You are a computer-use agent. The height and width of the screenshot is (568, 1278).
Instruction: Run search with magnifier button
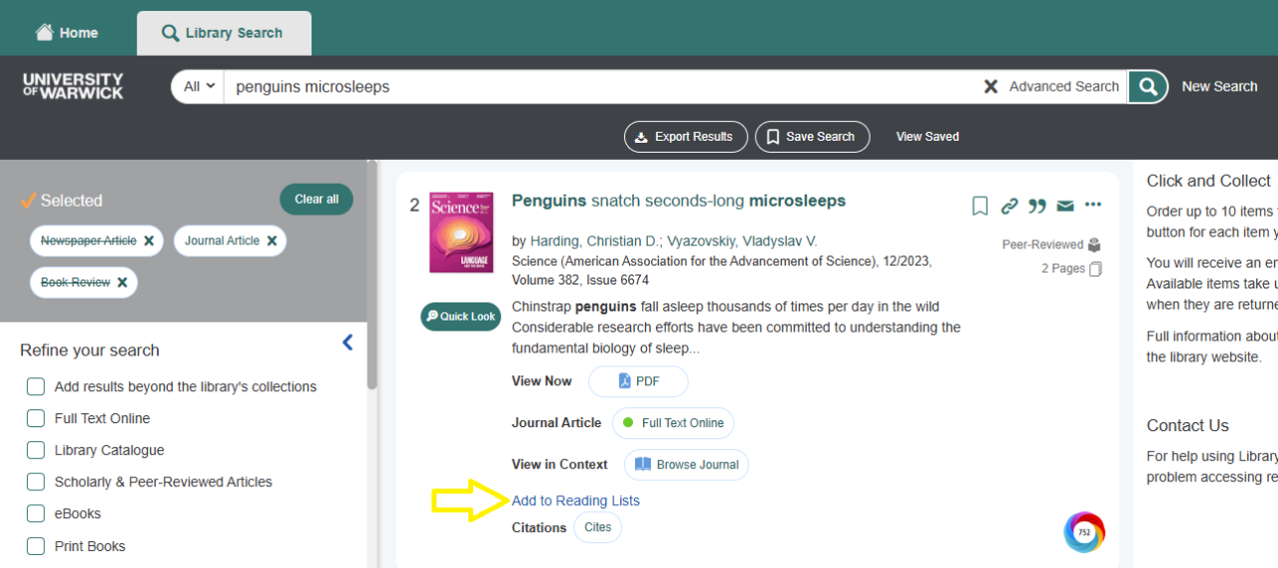coord(1148,87)
